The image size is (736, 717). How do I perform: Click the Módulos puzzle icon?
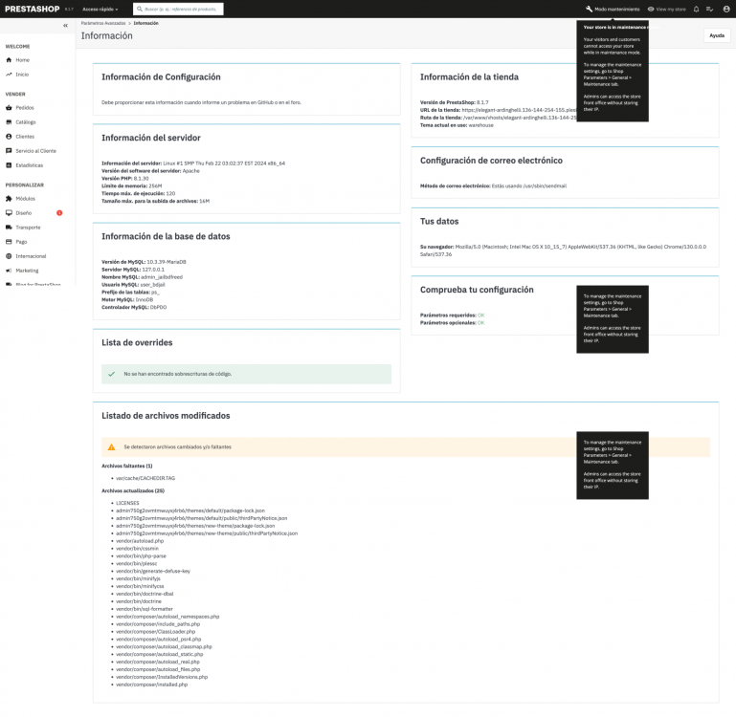coord(9,199)
